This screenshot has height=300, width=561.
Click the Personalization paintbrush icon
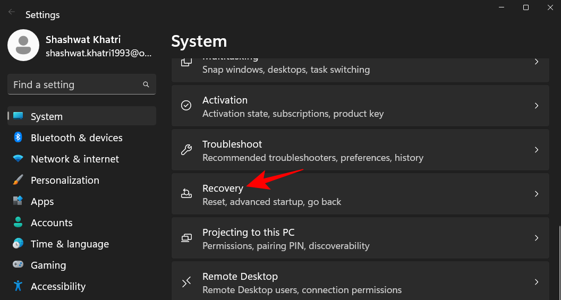coord(18,179)
